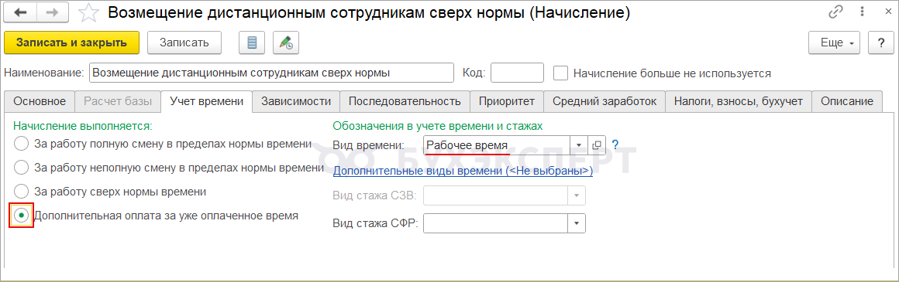Click the Вид времени field with Рабочее время

pyautogui.click(x=496, y=145)
